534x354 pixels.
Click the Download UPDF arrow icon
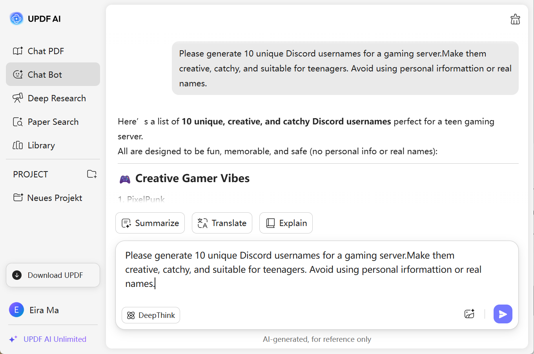coord(17,275)
